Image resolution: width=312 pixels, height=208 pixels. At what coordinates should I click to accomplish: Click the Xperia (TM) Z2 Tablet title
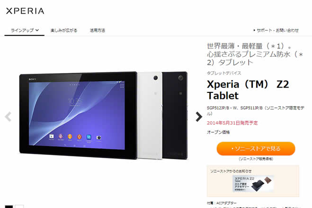[248, 90]
